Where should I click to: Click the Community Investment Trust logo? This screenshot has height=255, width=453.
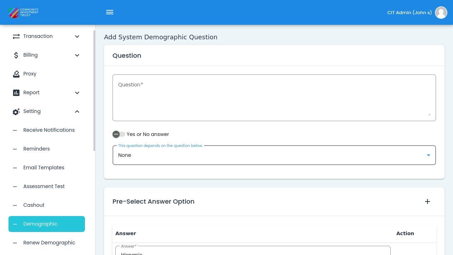pos(23,12)
